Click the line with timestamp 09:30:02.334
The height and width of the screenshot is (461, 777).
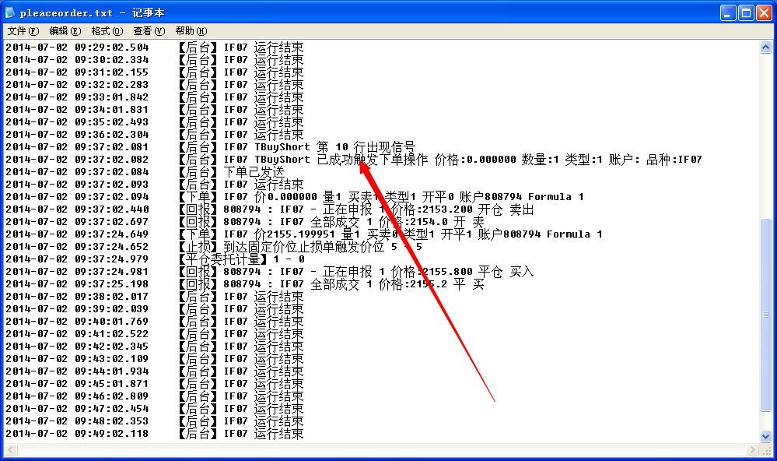tap(155, 60)
